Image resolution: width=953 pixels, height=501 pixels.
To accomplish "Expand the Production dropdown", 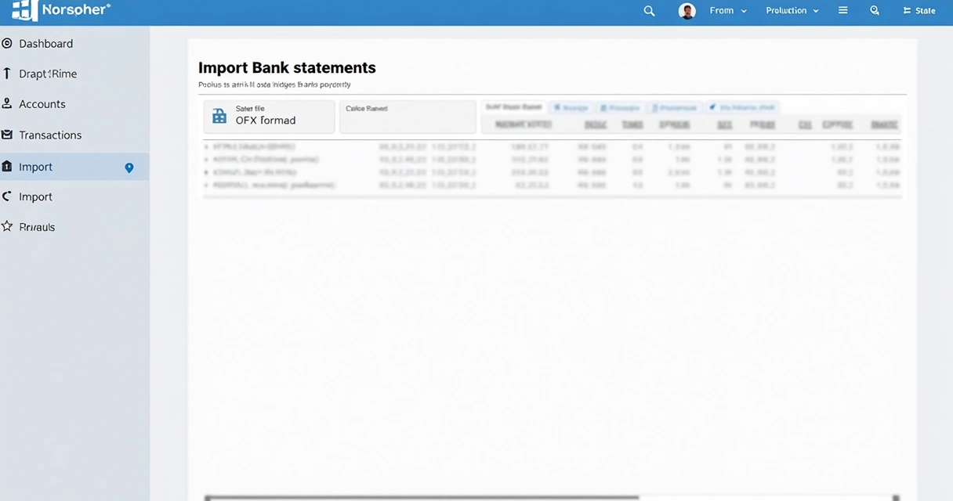I will coord(792,11).
